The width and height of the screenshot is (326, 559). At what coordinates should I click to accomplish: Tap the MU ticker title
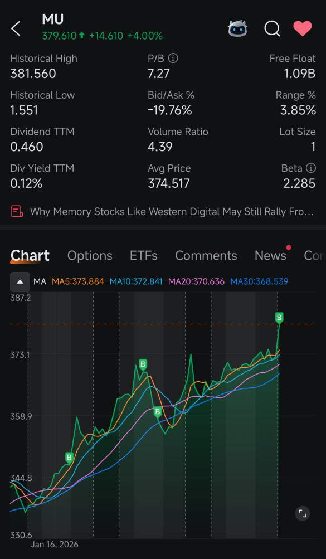53,20
